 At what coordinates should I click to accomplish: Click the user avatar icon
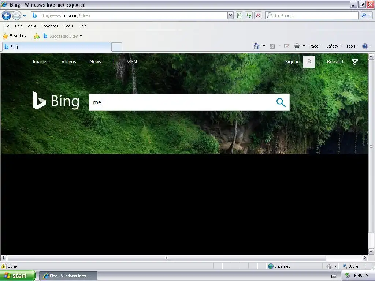(309, 62)
